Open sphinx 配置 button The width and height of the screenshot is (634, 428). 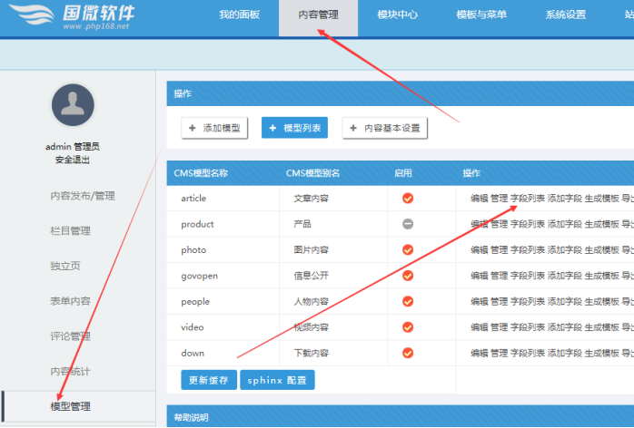[278, 380]
